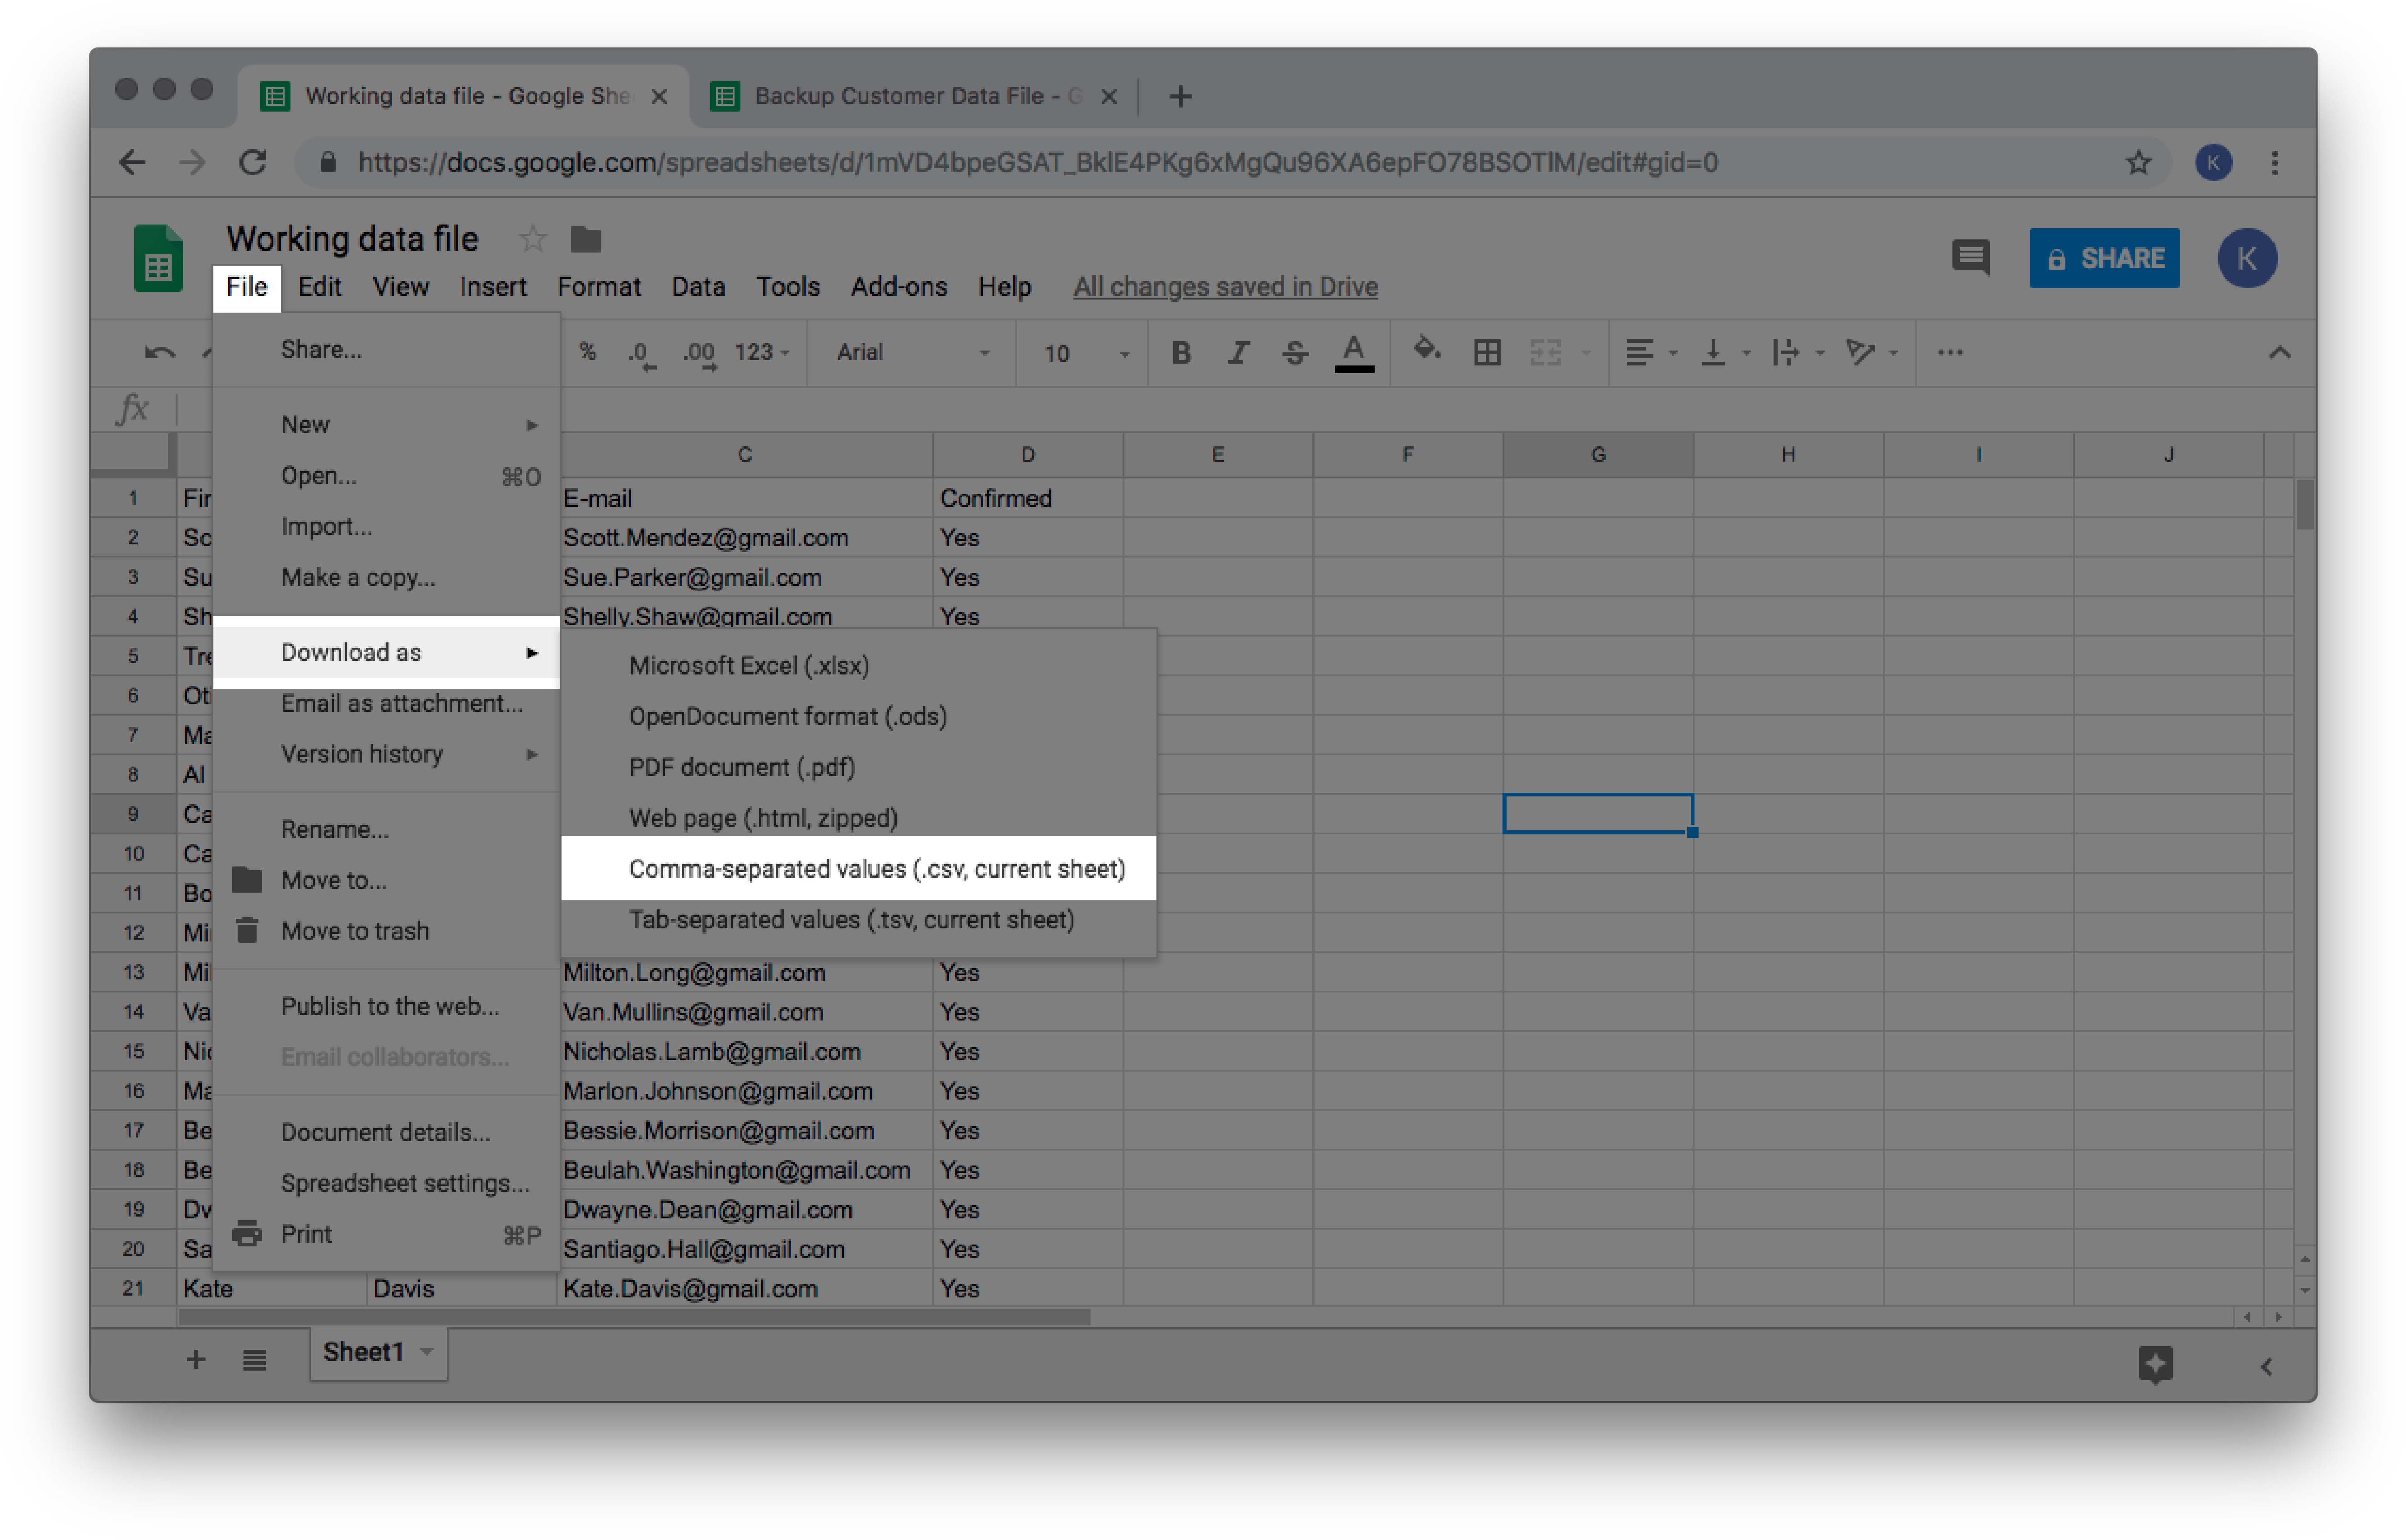Open the Arial font dropdown
The image size is (2406, 1540).
click(x=913, y=352)
